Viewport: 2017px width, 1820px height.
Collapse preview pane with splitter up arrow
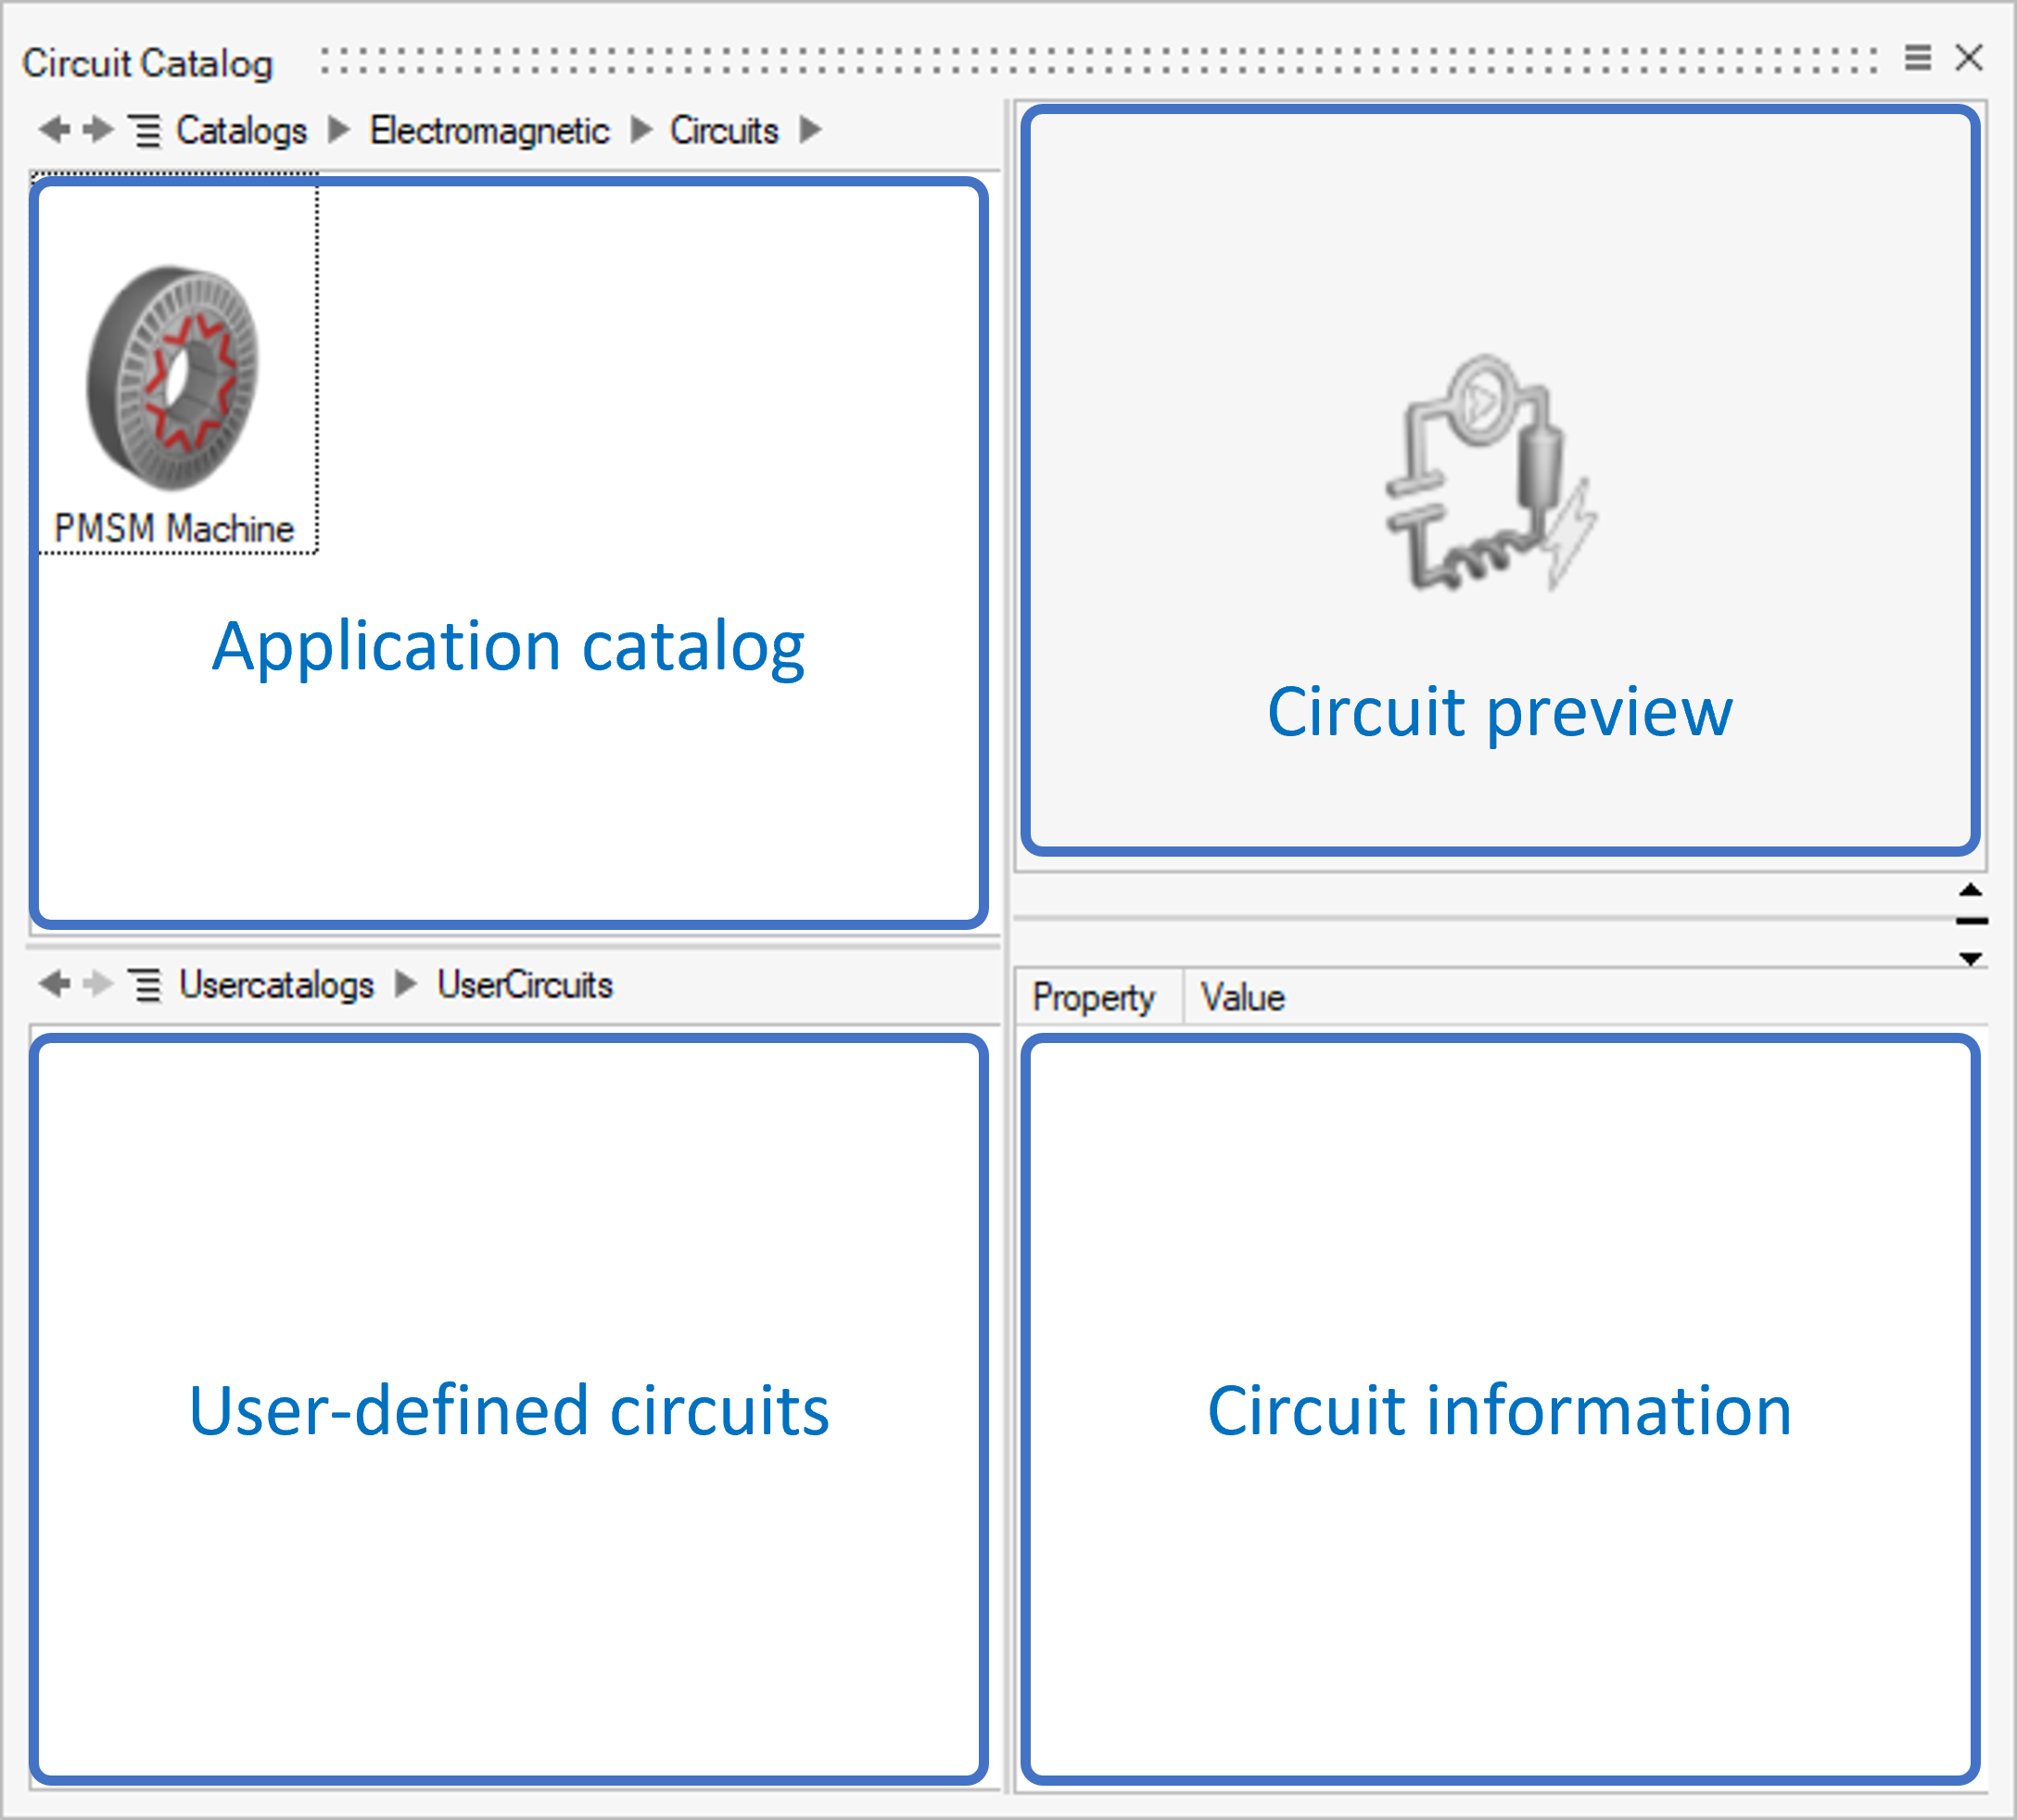coord(1970,890)
